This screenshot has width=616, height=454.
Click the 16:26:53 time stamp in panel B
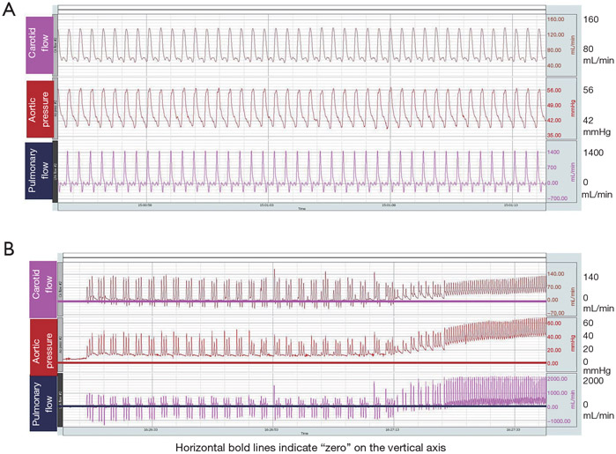click(x=271, y=430)
